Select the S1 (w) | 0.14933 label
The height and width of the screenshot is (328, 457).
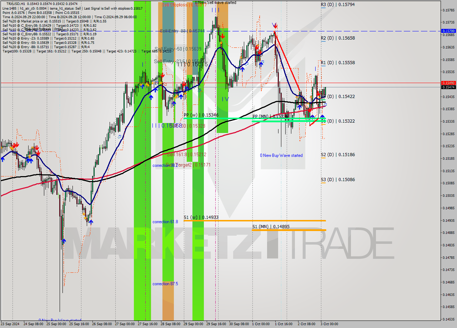coord(201,217)
